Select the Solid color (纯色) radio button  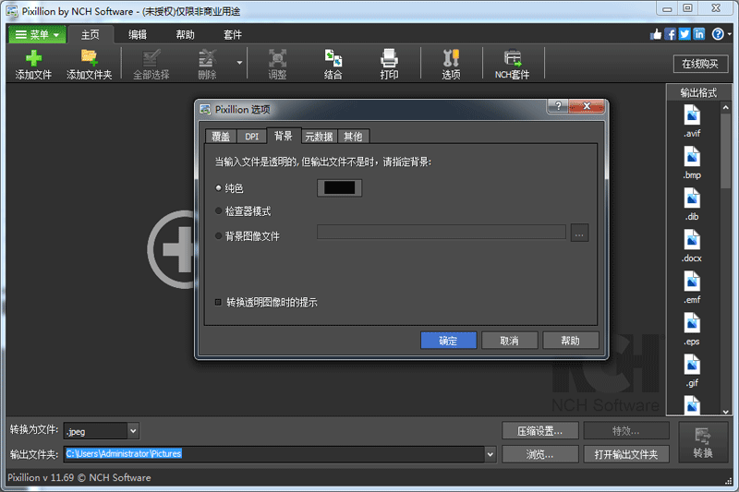pos(219,188)
